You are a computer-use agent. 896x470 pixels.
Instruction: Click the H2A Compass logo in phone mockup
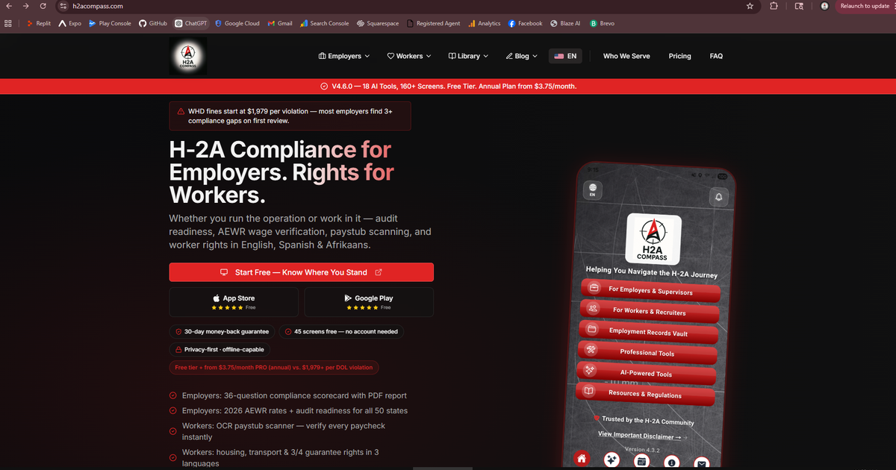653,238
